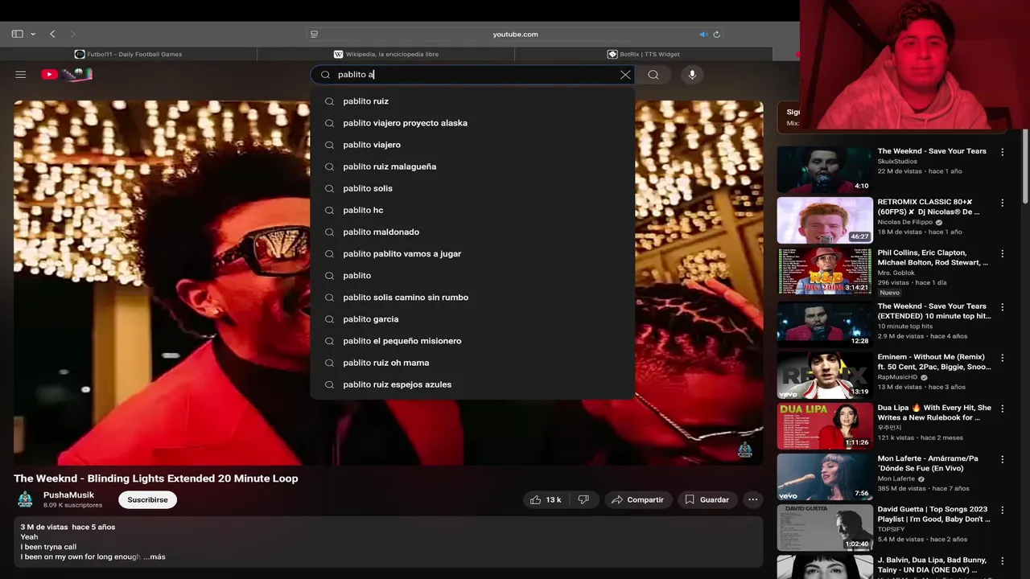Open options menu for Phil Collins mix
The height and width of the screenshot is (579, 1030).
click(x=1003, y=254)
